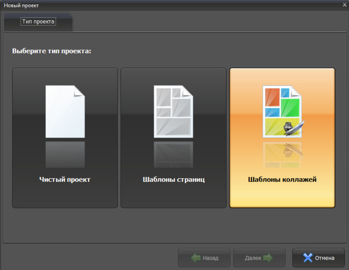Select the Шаблоны коллажей text label
The height and width of the screenshot is (270, 349).
point(282,180)
